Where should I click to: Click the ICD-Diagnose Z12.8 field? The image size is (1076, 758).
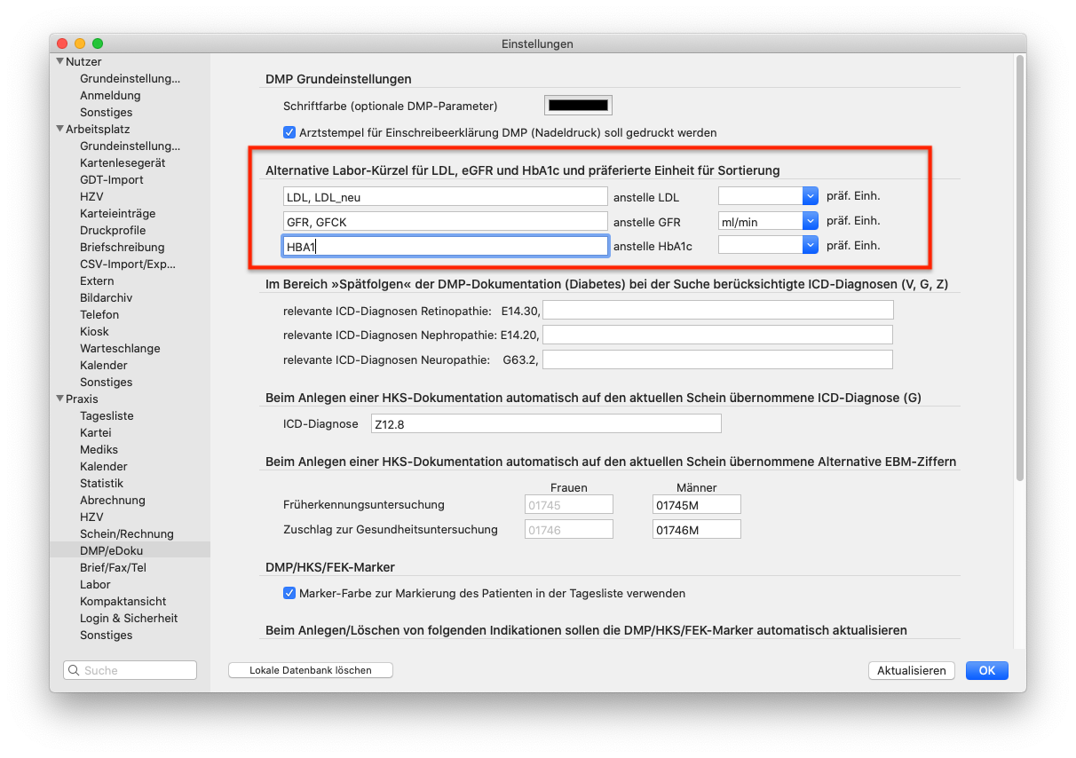546,423
